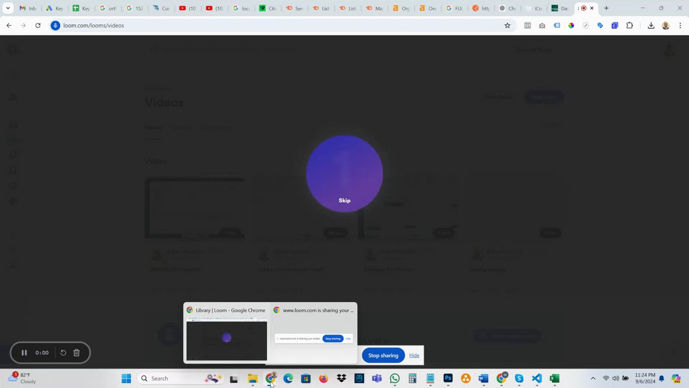Switch to the Excel Das tab

coord(559,9)
